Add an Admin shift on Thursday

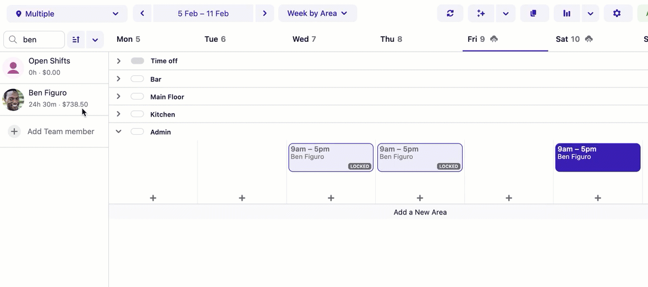pyautogui.click(x=420, y=198)
